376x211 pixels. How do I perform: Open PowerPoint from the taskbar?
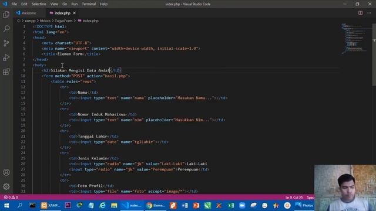point(196,206)
